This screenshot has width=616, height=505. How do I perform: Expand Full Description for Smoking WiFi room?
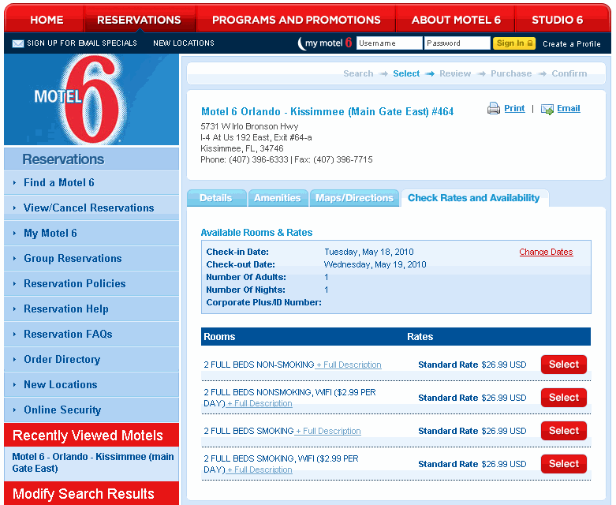(x=259, y=470)
